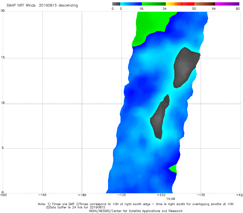The image size is (243, 213).
Task: Click the '-130' longitude axis label
Action: (161, 195)
